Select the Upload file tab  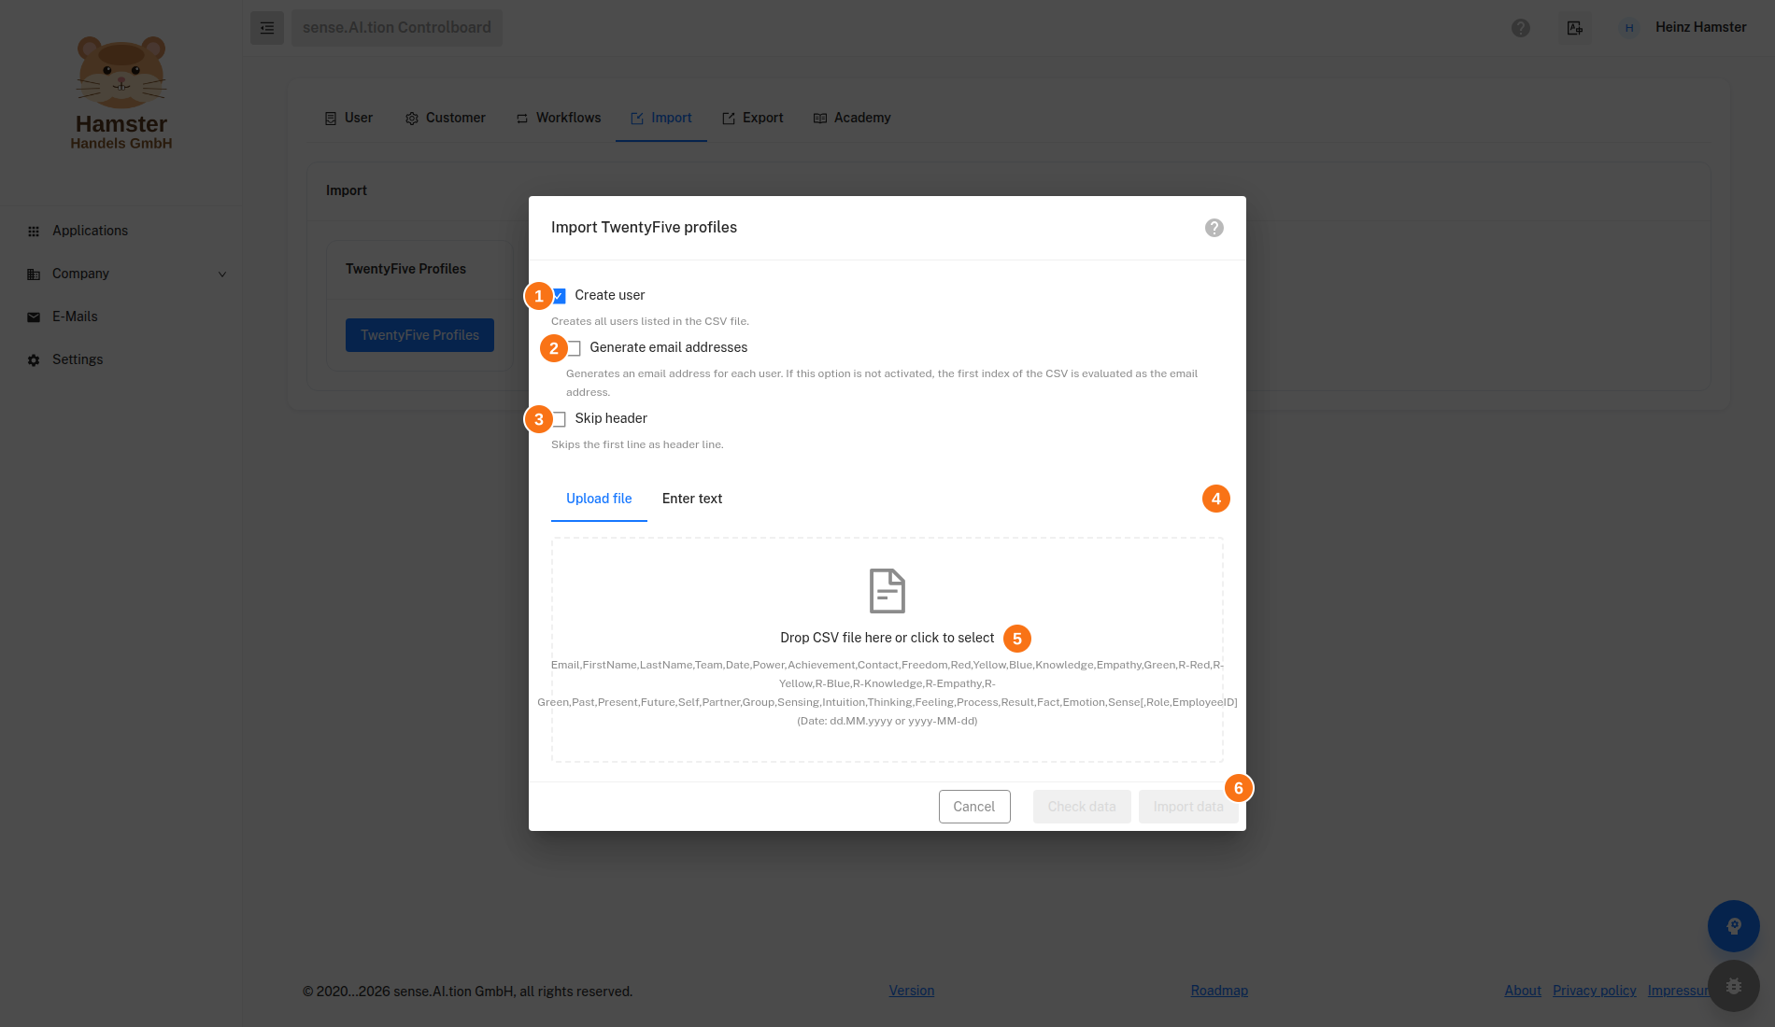pyautogui.click(x=599, y=499)
